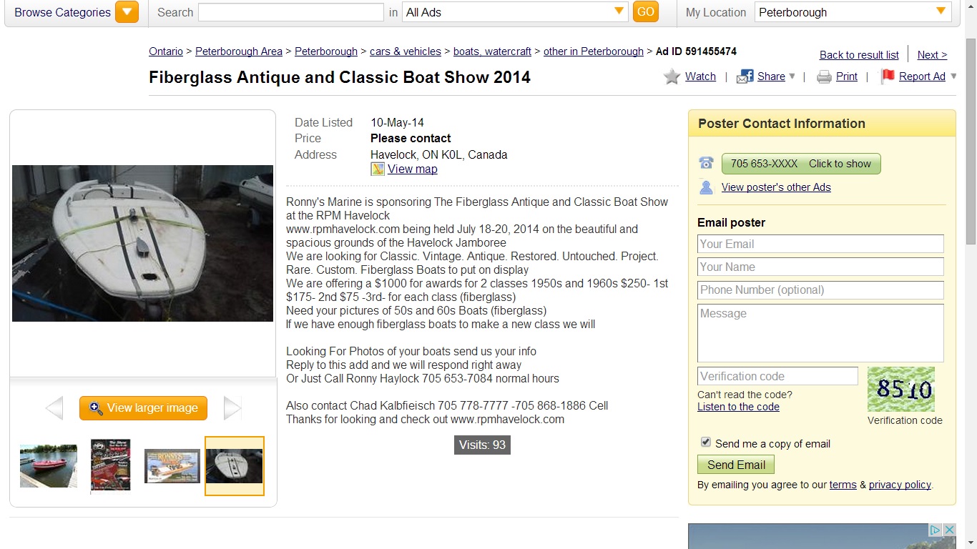Click the printer Print icon
This screenshot has height=549, width=977.
click(x=824, y=76)
